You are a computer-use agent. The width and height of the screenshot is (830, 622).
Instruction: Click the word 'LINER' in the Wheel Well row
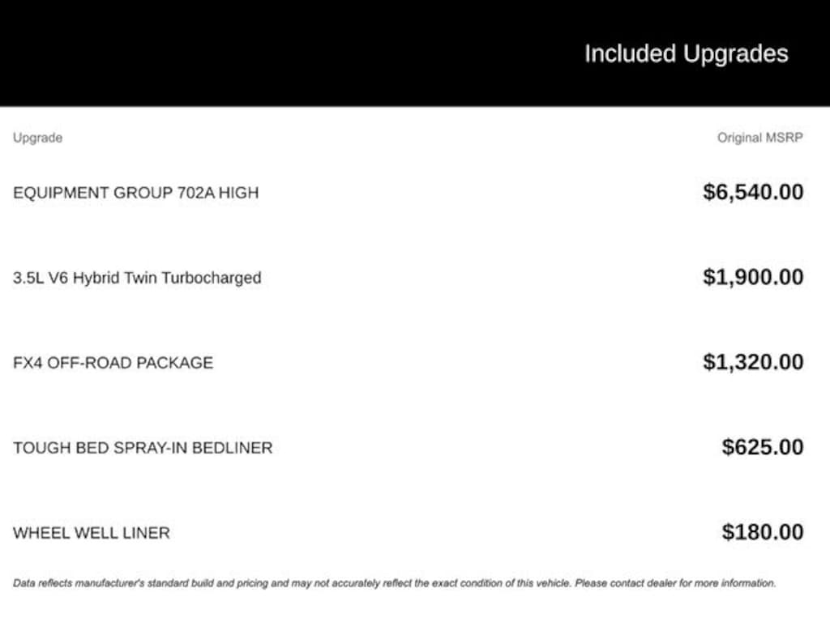[148, 533]
